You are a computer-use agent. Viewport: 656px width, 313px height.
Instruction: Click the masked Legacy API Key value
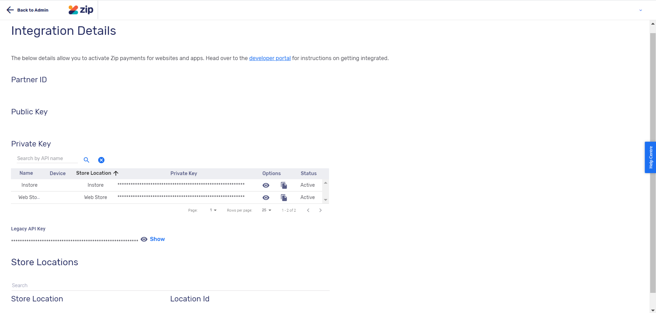coord(74,241)
